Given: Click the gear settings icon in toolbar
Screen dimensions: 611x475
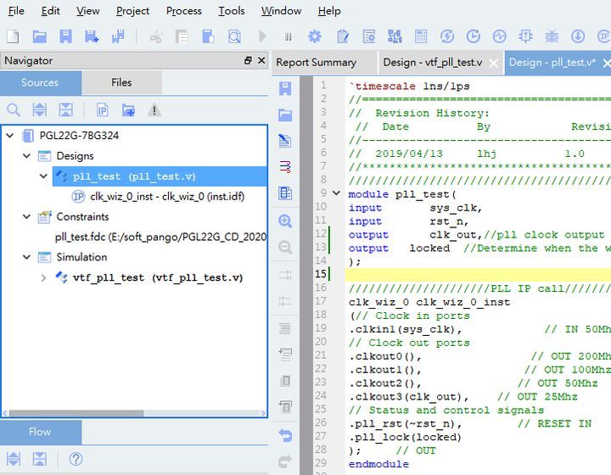Looking at the screenshot, I should tap(315, 36).
